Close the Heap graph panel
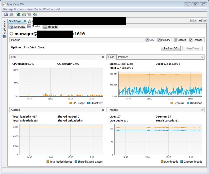The height and width of the screenshot is (174, 209). (x=202, y=57)
